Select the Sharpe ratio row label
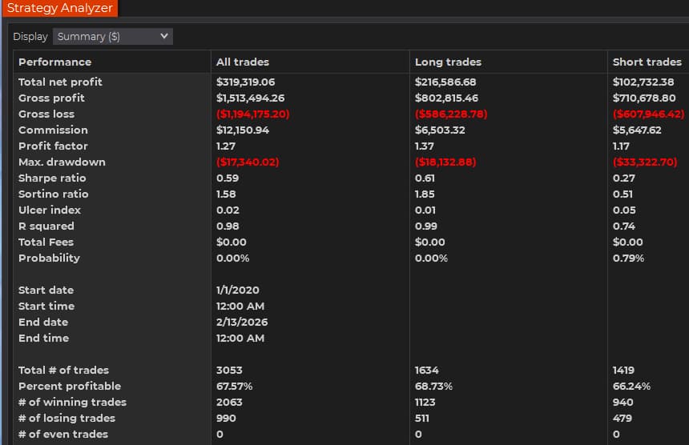Screen dimensions: 689x445 coord(52,178)
